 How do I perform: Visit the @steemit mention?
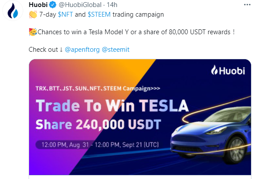point(116,50)
